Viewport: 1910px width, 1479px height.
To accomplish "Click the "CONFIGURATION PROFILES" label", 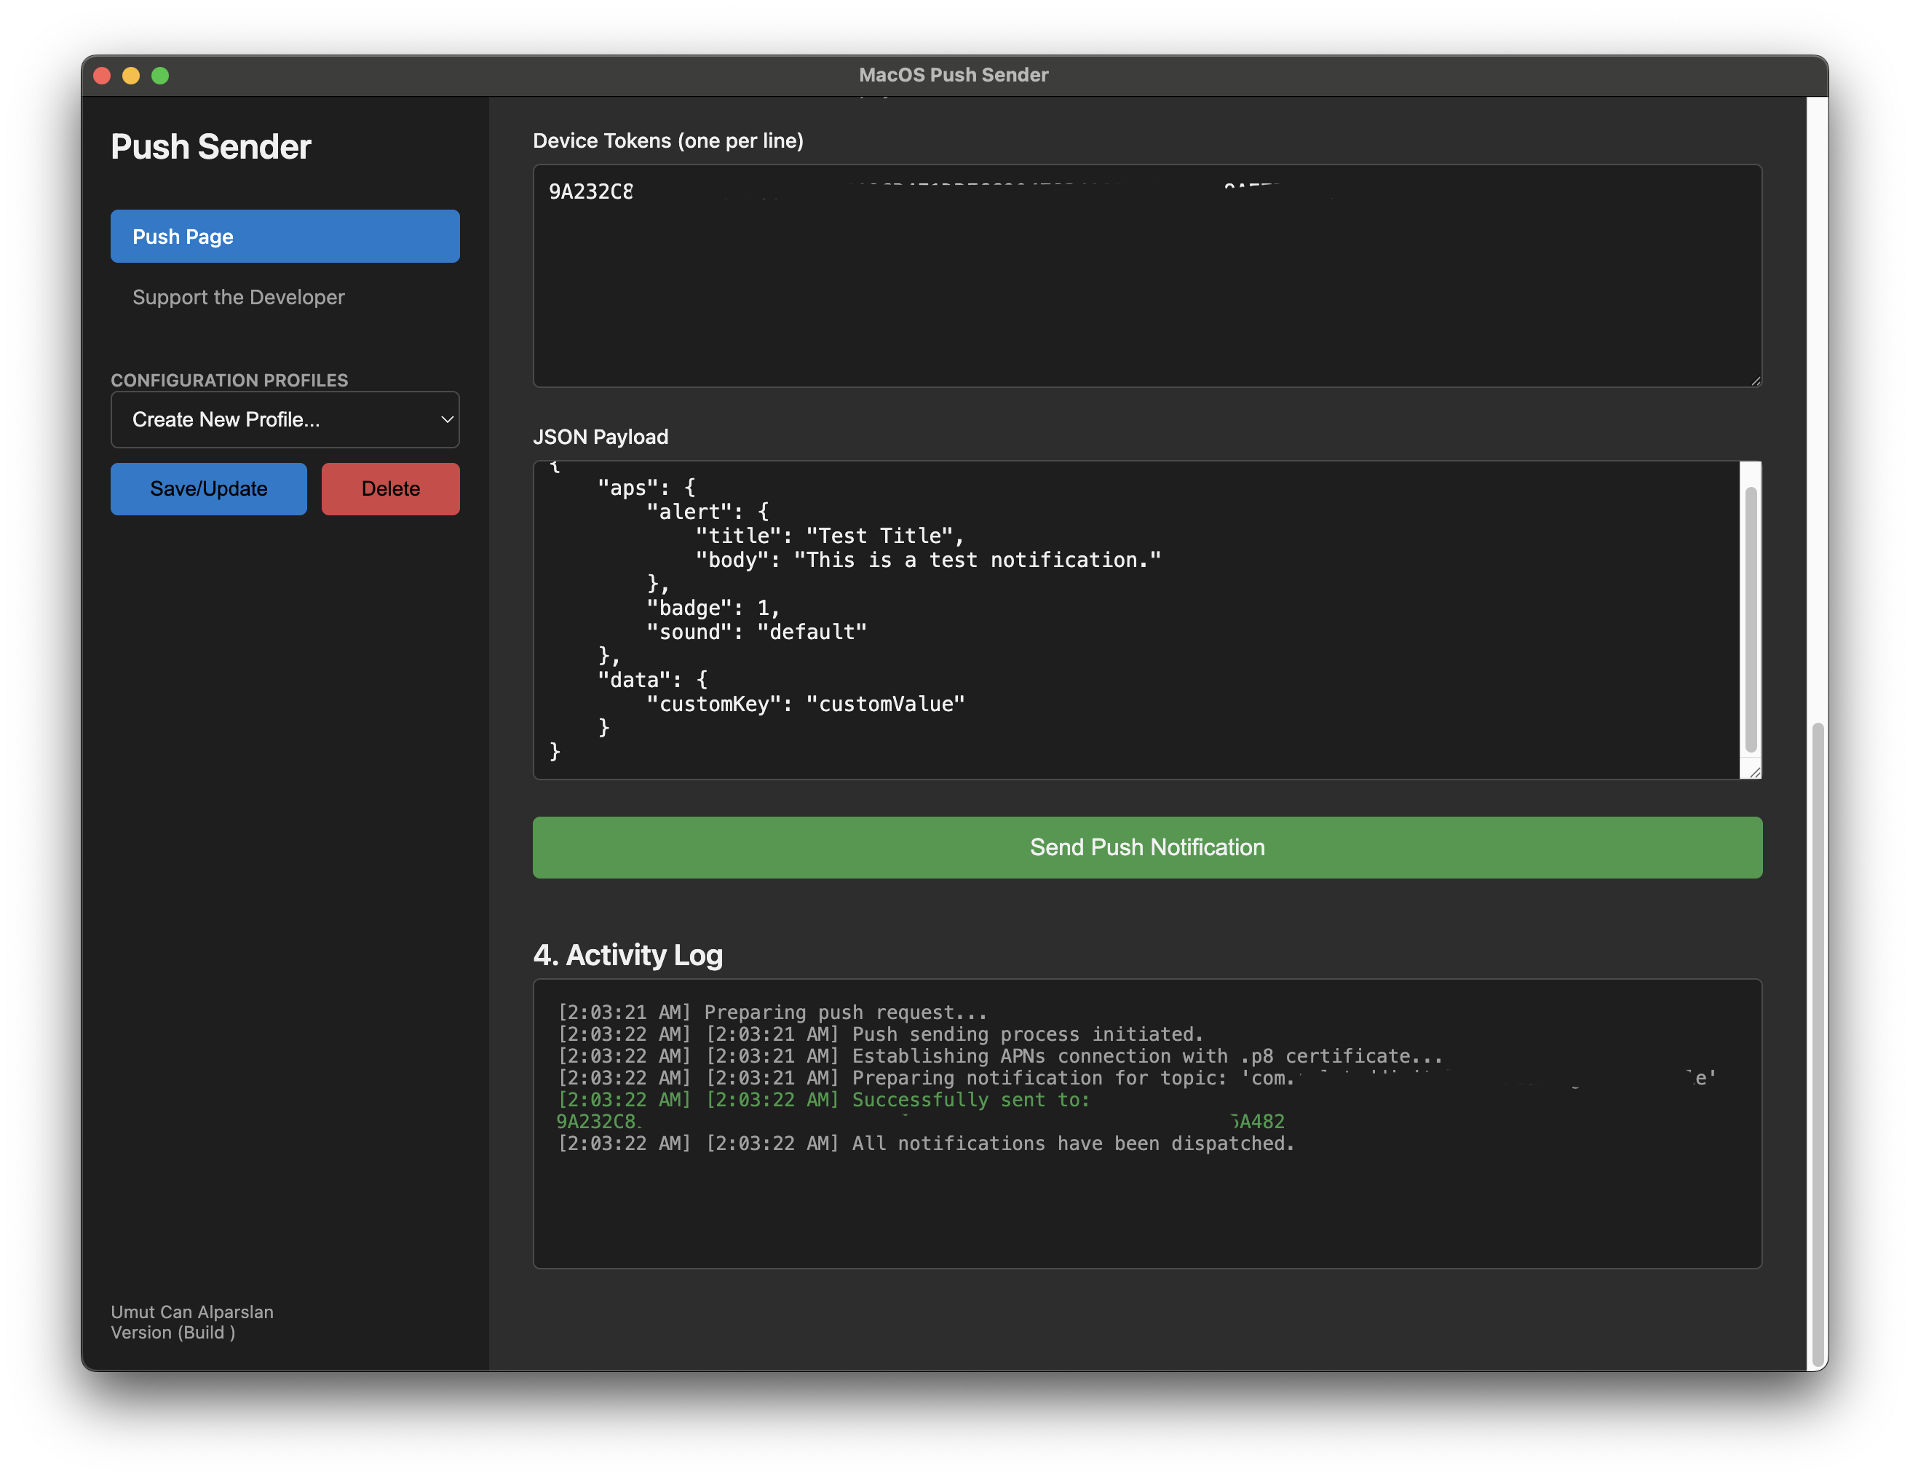I will (229, 380).
